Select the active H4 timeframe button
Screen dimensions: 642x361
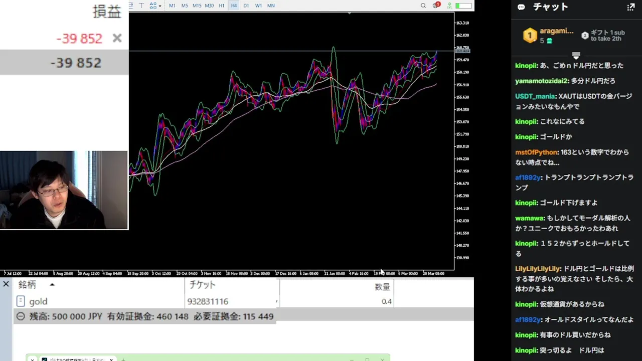coord(234,6)
